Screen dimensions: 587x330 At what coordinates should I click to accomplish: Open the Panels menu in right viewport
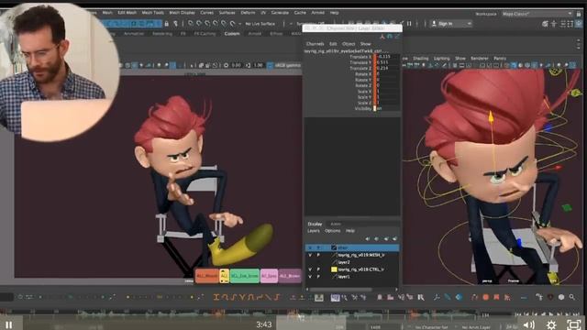click(500, 59)
